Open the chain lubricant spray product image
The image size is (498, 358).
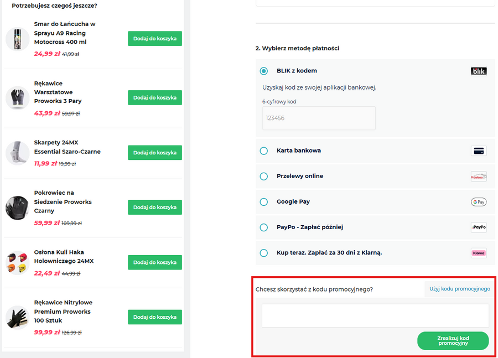tap(18, 39)
